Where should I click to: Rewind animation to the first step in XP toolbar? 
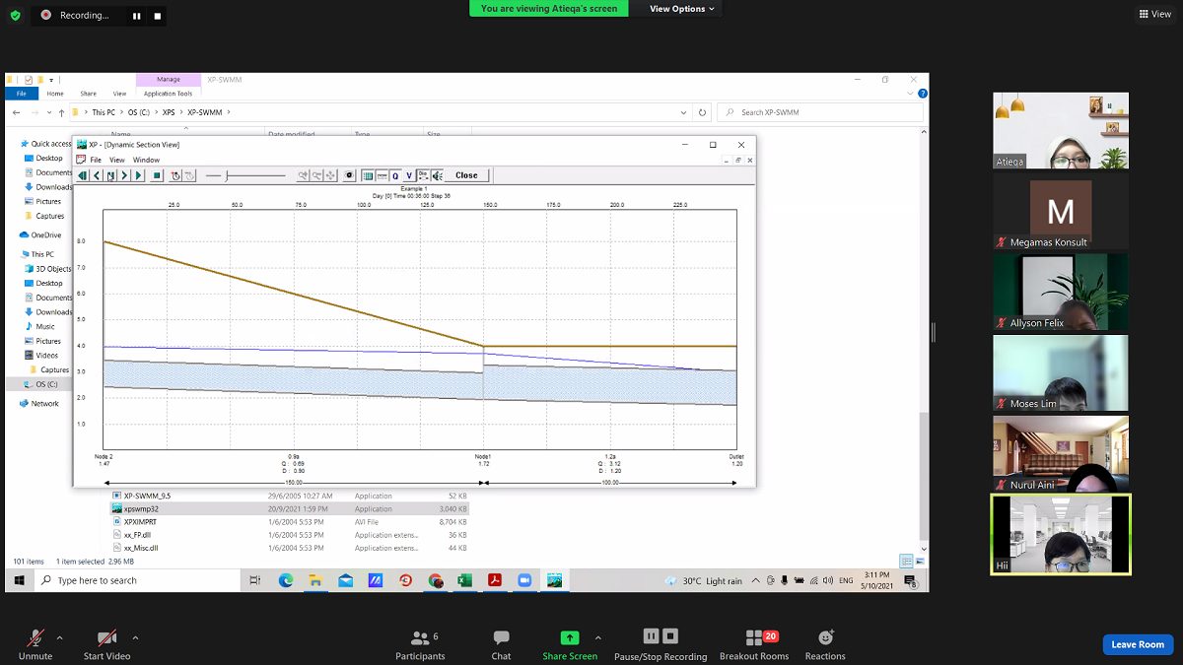coord(83,175)
